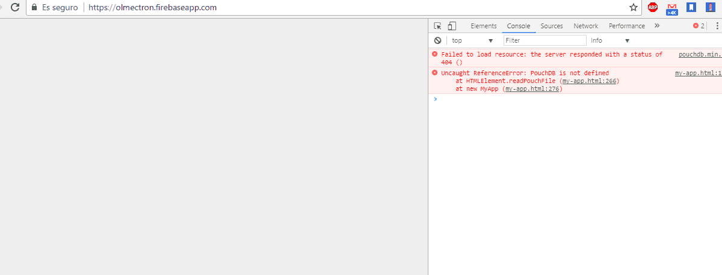The height and width of the screenshot is (275, 722).
Task: Clear the console with the ban icon
Action: [x=437, y=40]
